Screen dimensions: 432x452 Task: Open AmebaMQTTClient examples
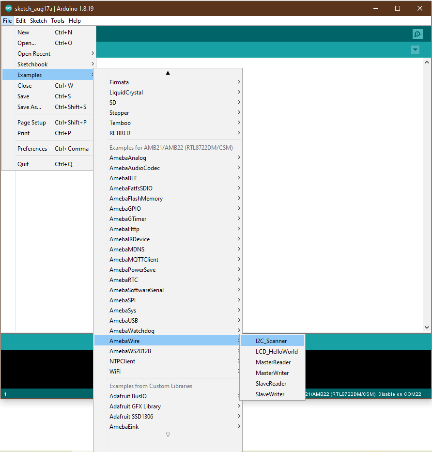tap(168, 260)
